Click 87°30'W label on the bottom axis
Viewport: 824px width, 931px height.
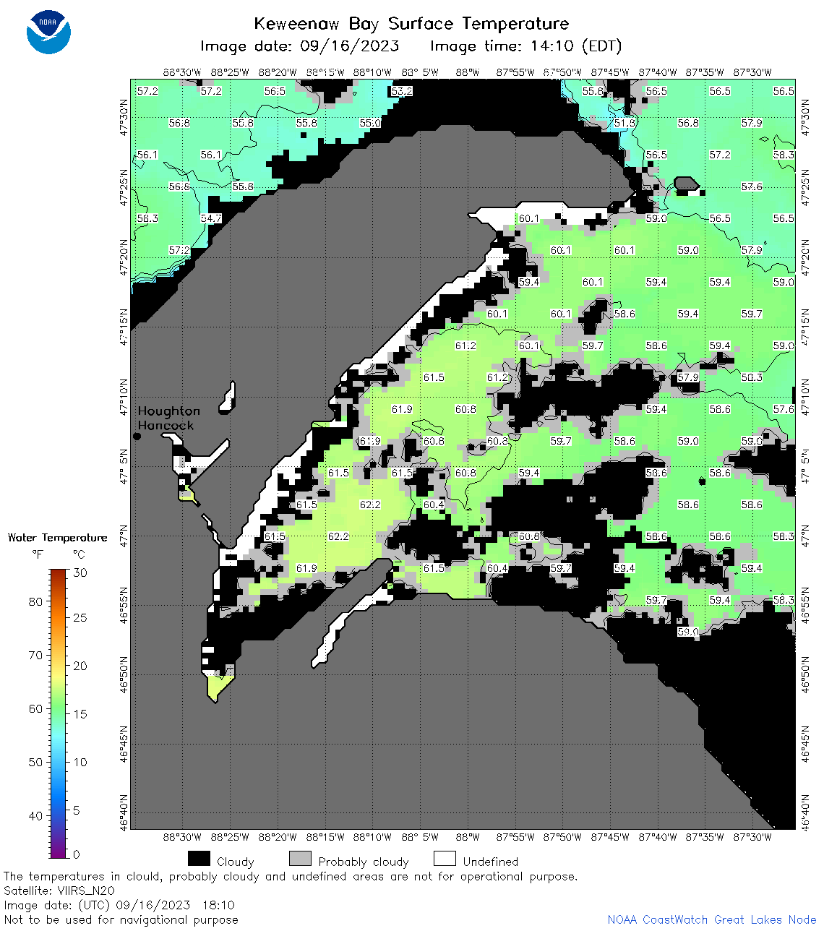pyautogui.click(x=752, y=837)
